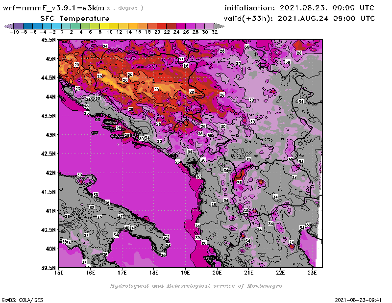This screenshot has height=303, width=392.
Task: Click the model name 'wrf-nmmE_v3.9.1-e3km' header
Action: (x=53, y=8)
